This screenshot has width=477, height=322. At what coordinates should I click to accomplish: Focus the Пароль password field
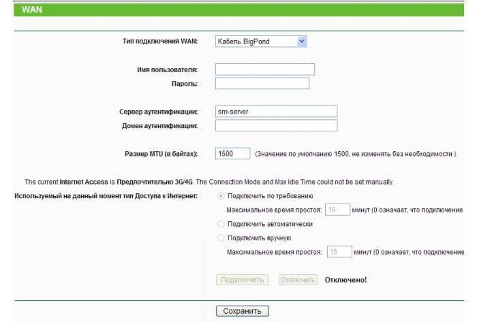tap(262, 83)
